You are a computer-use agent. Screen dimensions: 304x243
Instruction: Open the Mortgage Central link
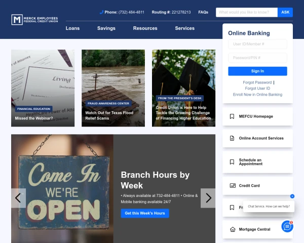tap(257, 229)
